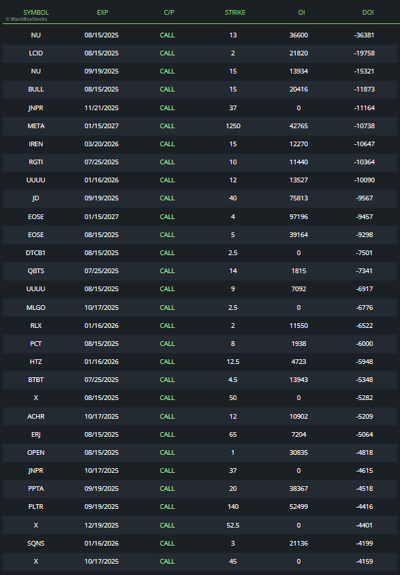Click DOI value -6000
This screenshot has width=400, height=575.
click(x=365, y=343)
